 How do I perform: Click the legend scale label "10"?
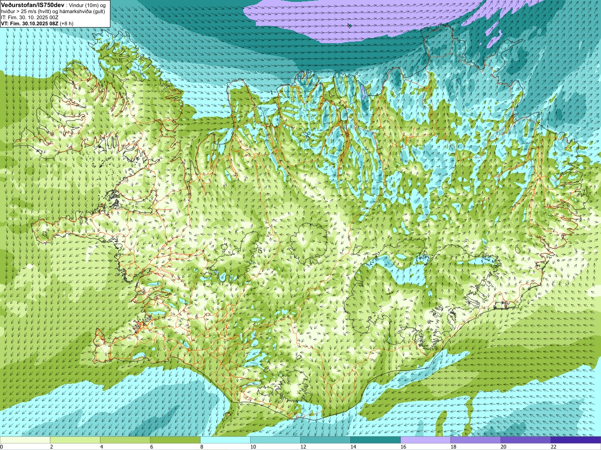coord(253,447)
